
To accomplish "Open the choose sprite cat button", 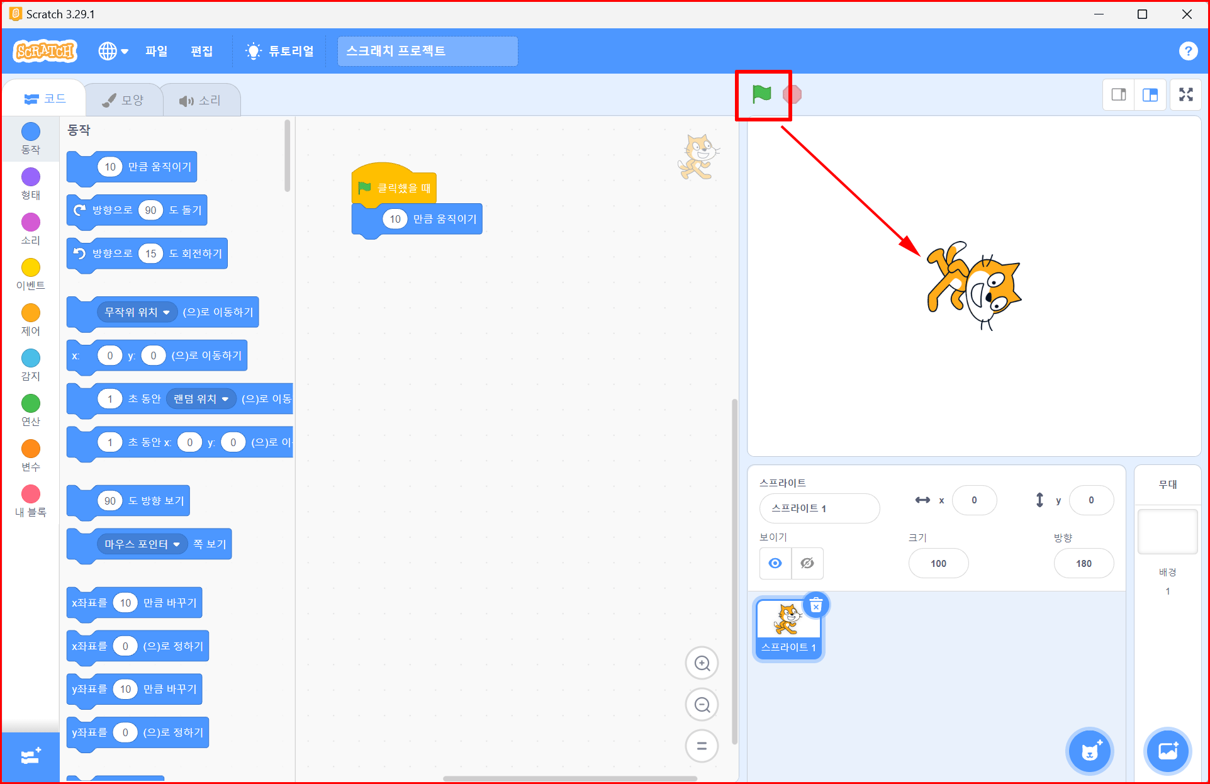I will (x=1090, y=751).
